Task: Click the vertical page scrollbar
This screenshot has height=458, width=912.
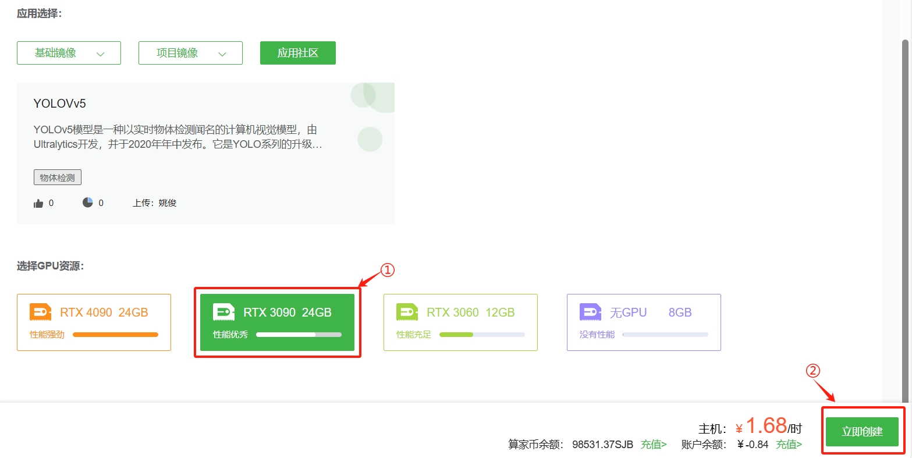Action: [x=905, y=221]
